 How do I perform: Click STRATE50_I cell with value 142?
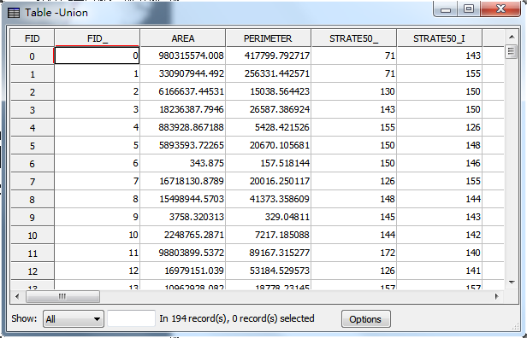(x=439, y=235)
